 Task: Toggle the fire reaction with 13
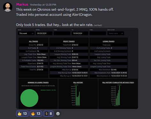[36, 114]
